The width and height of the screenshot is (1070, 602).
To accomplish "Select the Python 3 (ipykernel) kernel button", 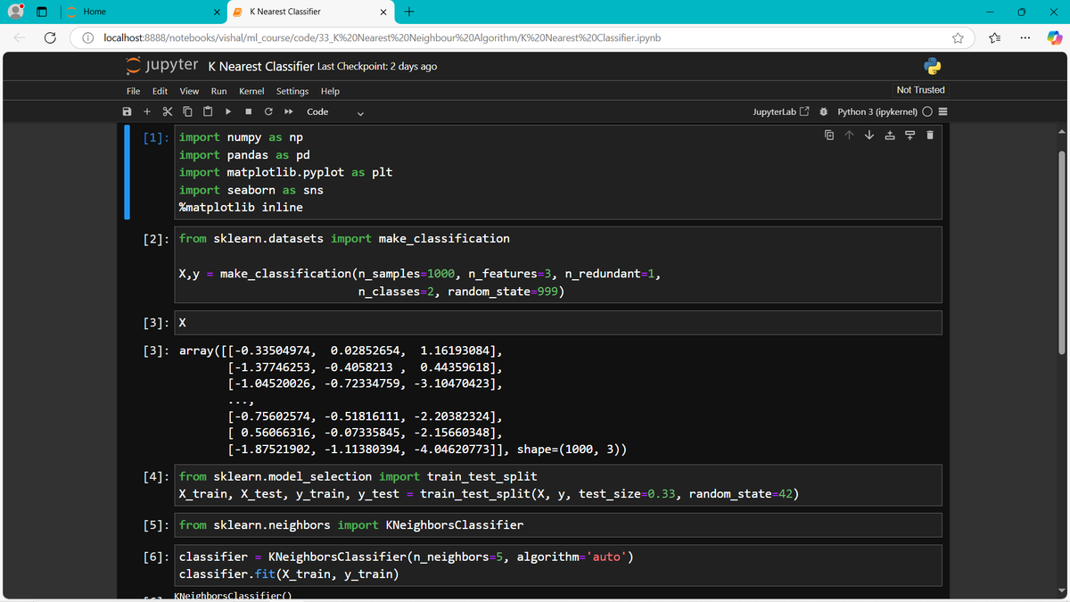I will pyautogui.click(x=877, y=112).
